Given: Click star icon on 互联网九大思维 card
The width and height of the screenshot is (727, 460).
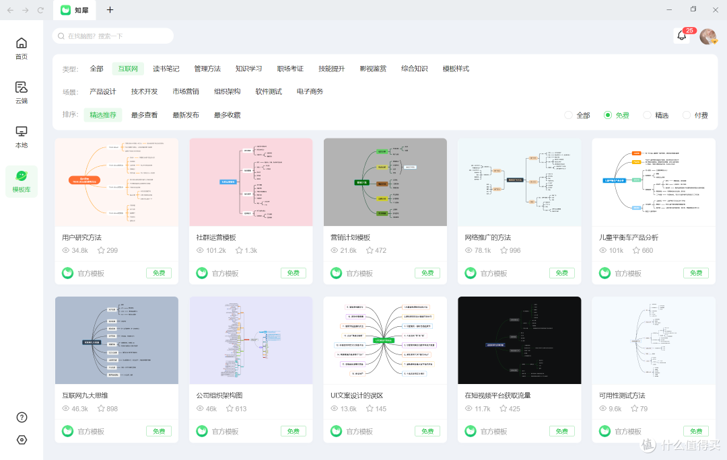Looking at the screenshot, I should click(100, 409).
